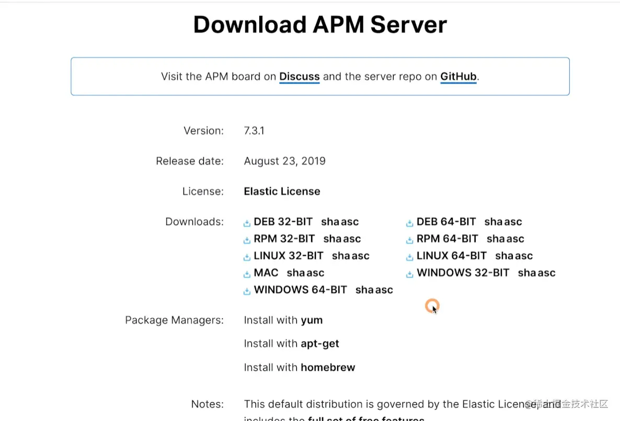620x421 pixels.
Task: Click the release date August 23, 2019
Action: (285, 161)
